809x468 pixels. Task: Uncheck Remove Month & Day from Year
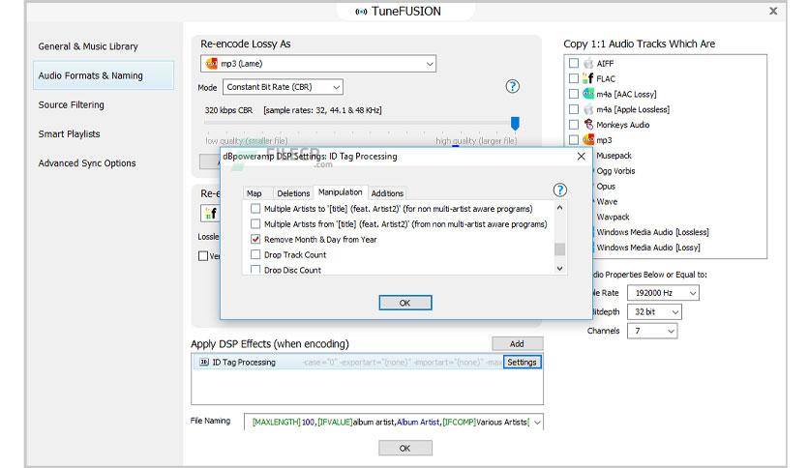[x=255, y=239]
